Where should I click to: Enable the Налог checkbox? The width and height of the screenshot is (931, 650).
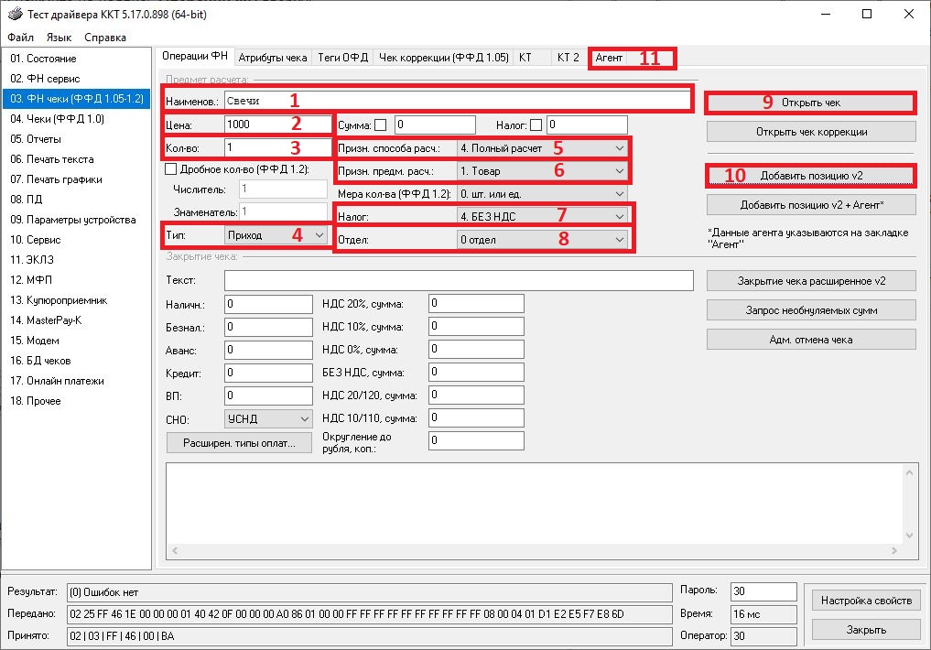pos(536,125)
